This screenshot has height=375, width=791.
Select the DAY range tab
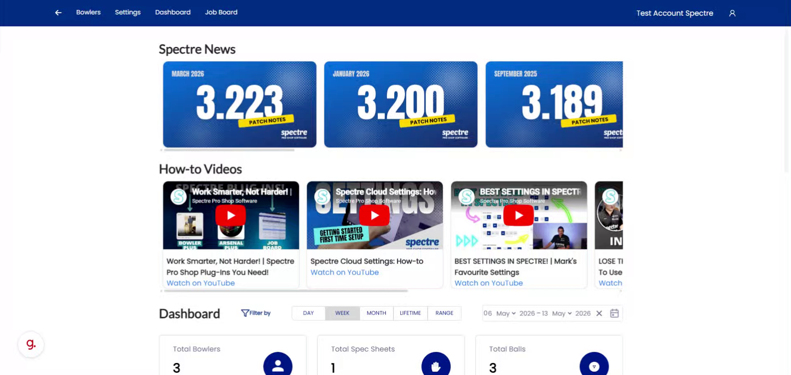click(x=309, y=313)
